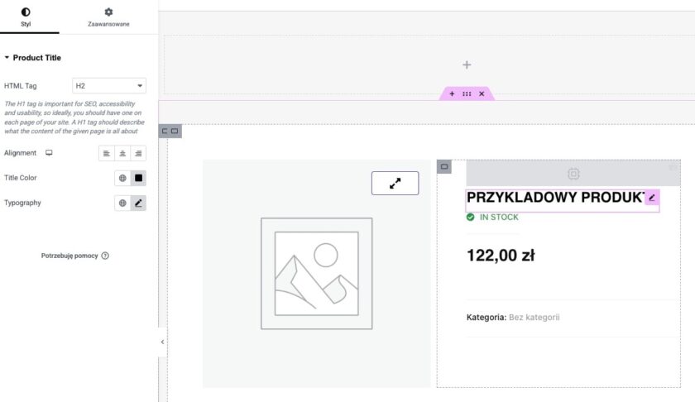Set title alignment to center

(122, 153)
